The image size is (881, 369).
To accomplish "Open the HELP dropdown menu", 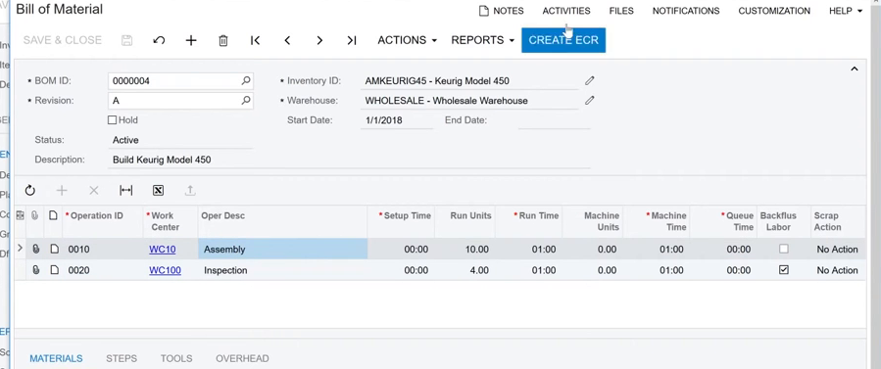I will point(846,11).
